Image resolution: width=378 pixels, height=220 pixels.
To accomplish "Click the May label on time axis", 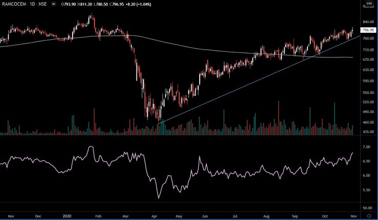I will (179, 216).
